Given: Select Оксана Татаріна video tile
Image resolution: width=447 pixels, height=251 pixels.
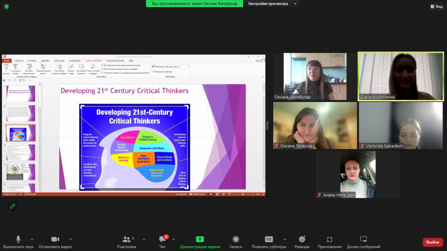Looking at the screenshot, I should 315,126.
